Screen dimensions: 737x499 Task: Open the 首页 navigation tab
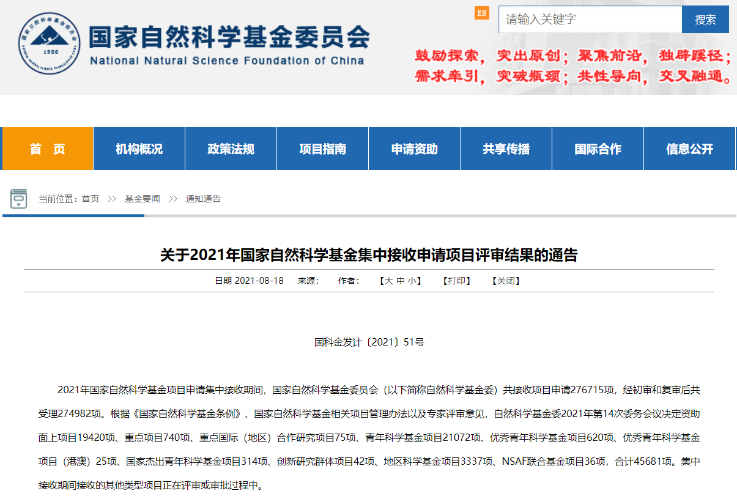48,149
